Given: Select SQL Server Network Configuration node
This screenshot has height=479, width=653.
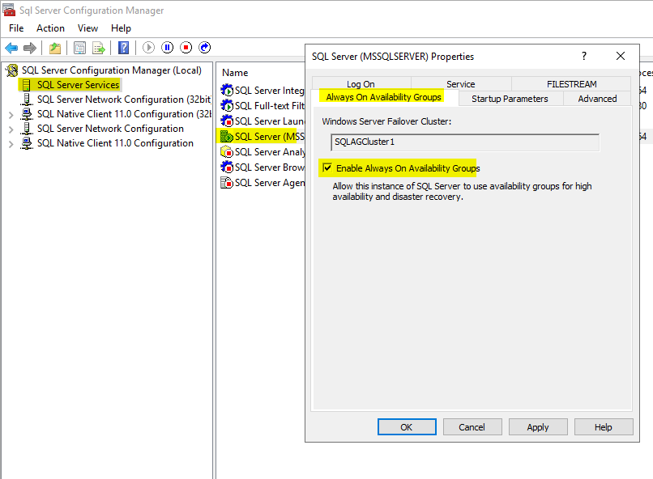Looking at the screenshot, I should click(110, 129).
